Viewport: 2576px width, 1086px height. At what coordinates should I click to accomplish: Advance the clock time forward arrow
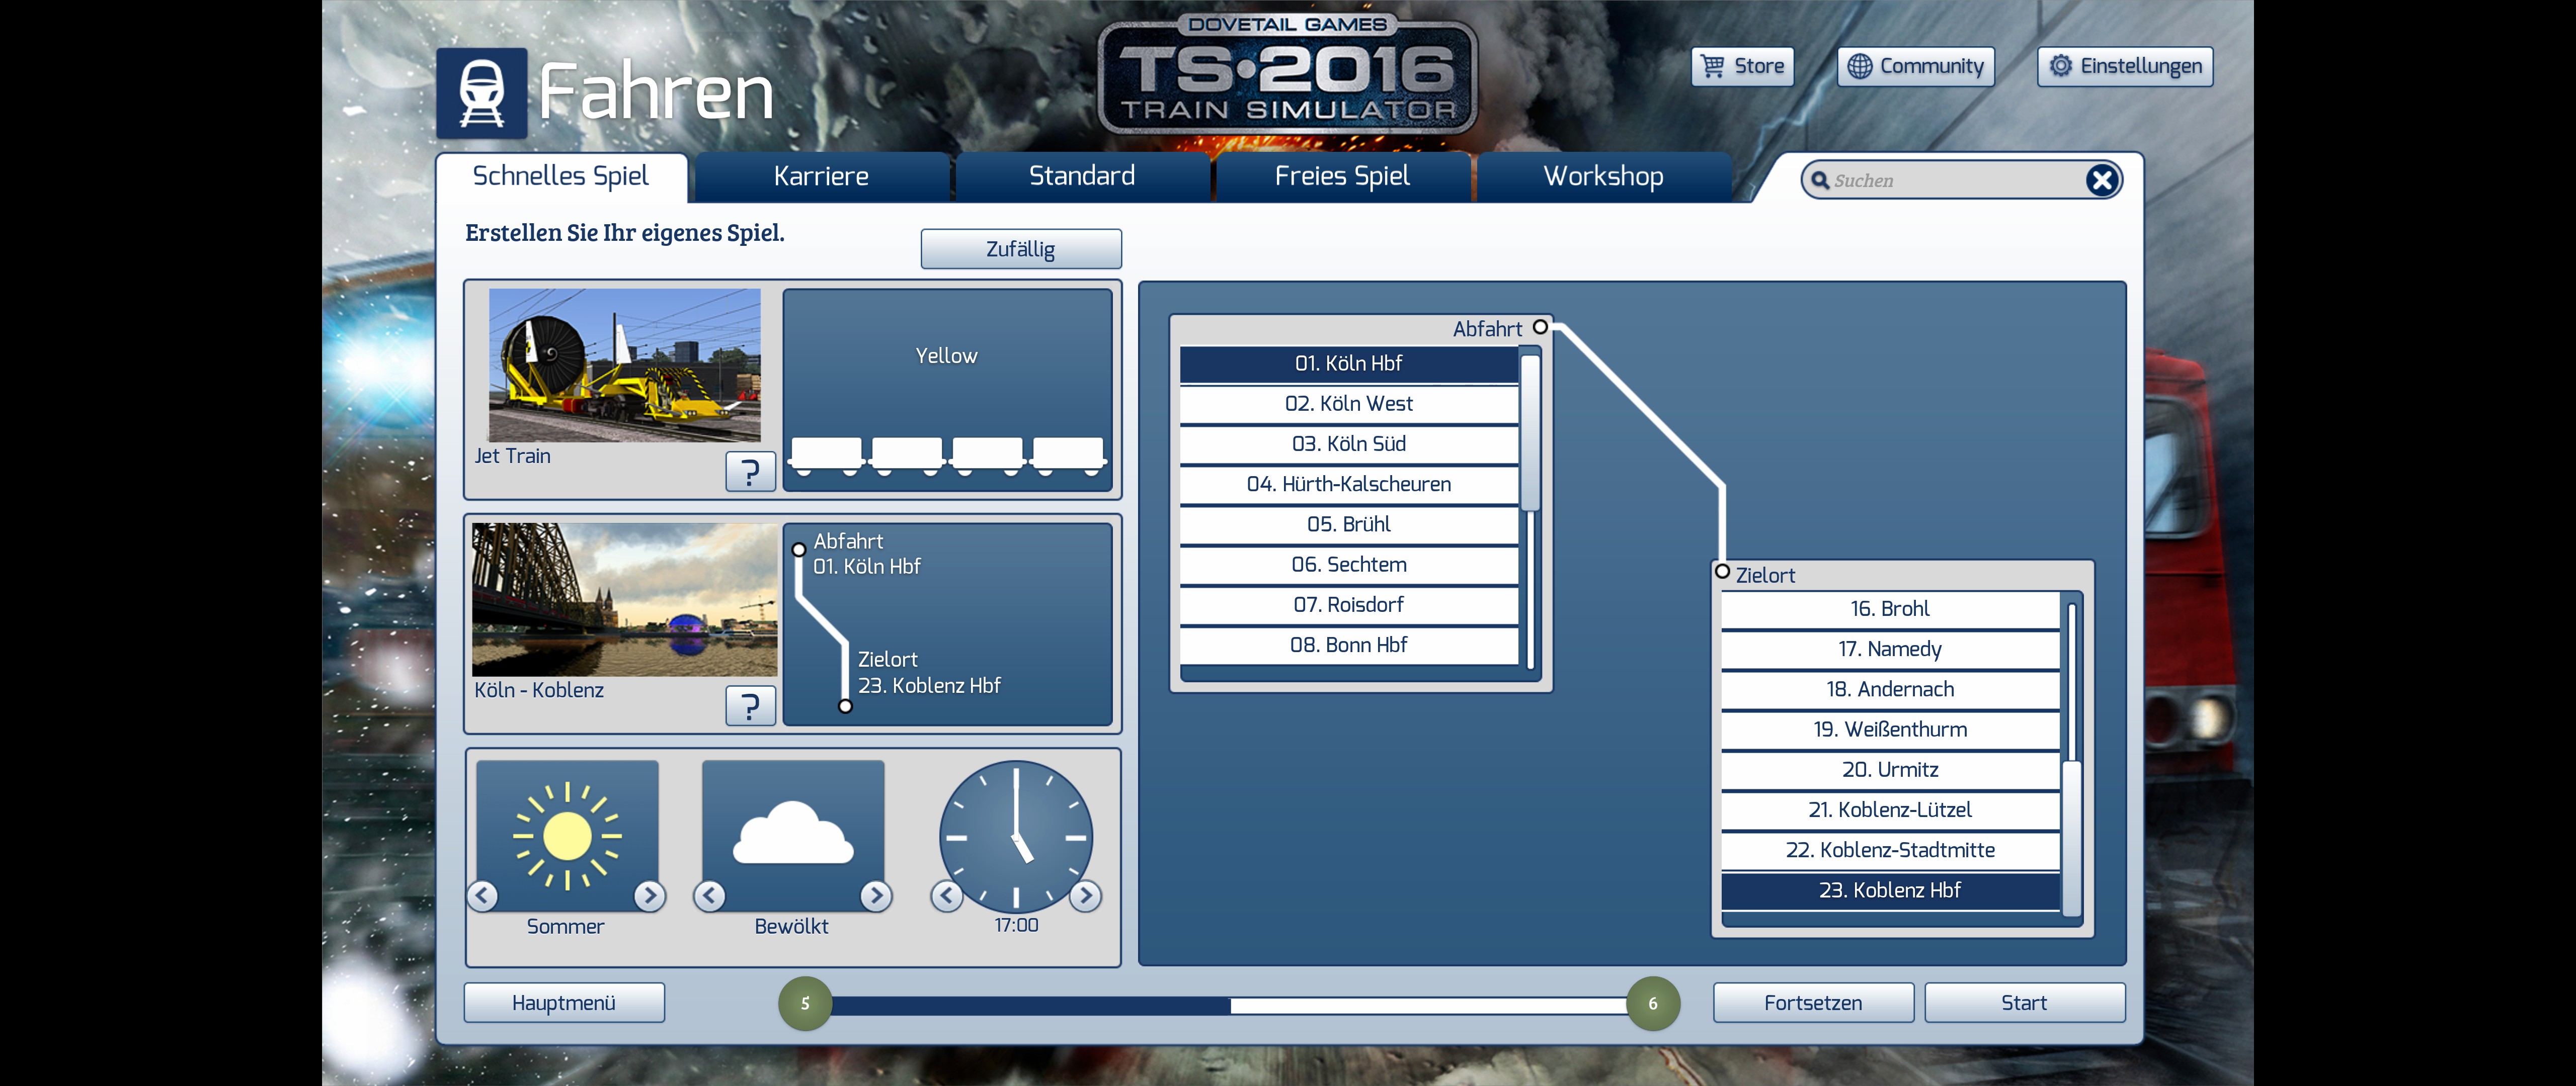coord(1085,895)
